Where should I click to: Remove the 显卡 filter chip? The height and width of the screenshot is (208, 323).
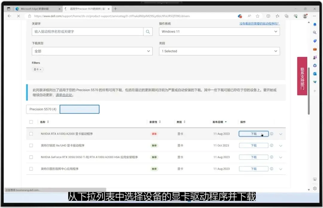click(x=40, y=69)
